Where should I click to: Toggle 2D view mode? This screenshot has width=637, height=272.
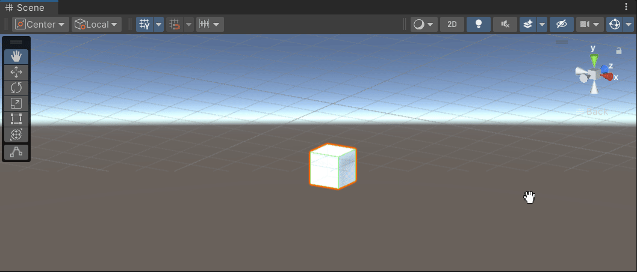click(452, 25)
